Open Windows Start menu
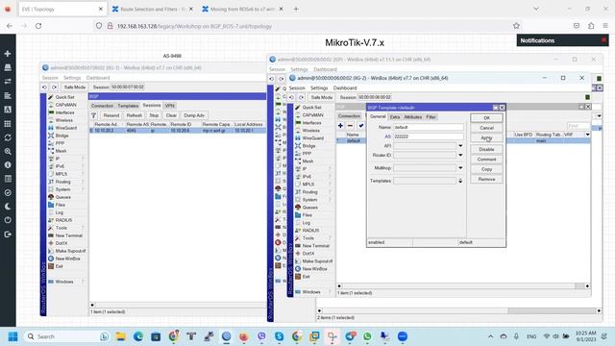The height and width of the screenshot is (346, 615). click(12, 336)
